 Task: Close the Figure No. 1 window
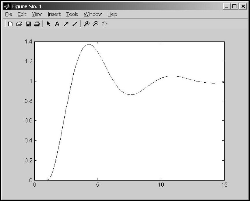coord(243,6)
